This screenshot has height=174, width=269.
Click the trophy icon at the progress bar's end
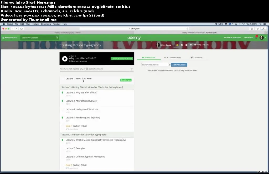tap(132, 69)
